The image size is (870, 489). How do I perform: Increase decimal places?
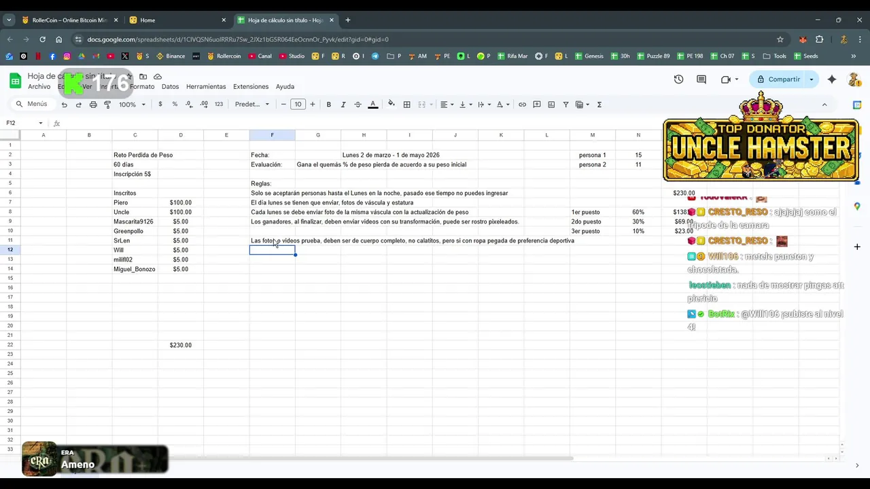pyautogui.click(x=204, y=105)
